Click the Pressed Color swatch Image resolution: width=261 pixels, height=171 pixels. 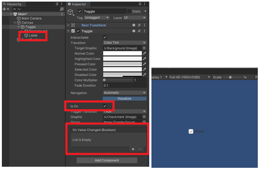click(x=122, y=64)
